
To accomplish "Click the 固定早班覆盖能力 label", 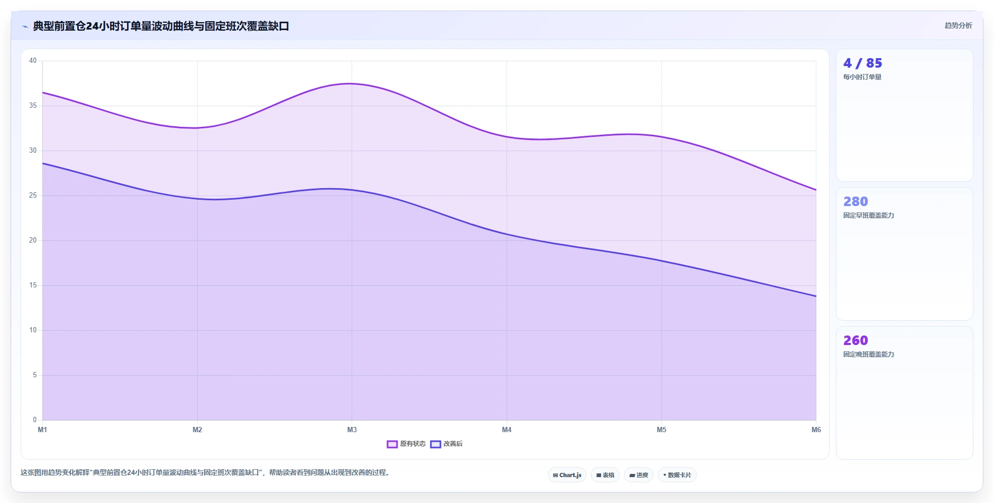I will point(868,216).
